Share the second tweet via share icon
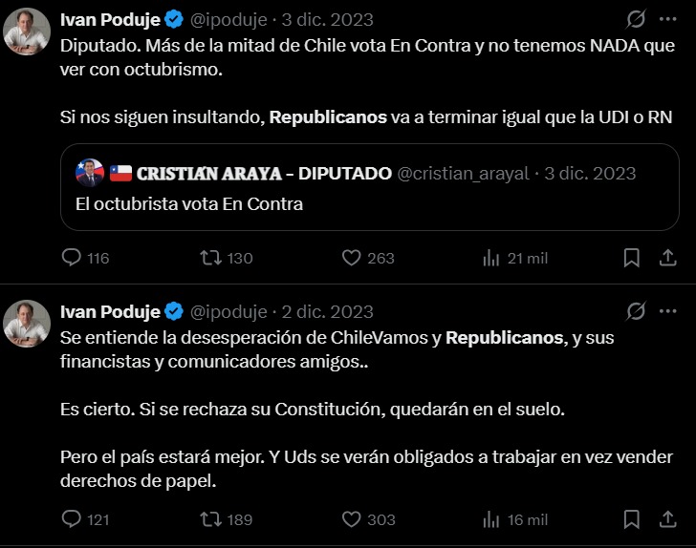The height and width of the screenshot is (548, 696). pyautogui.click(x=667, y=519)
